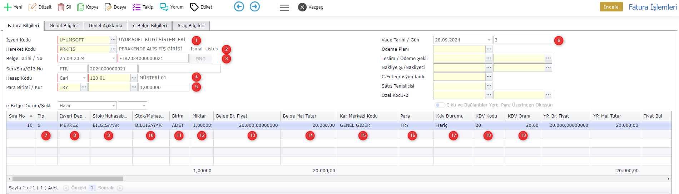Open second lookup for Özel Kod1-2
Image resolution: width=679 pixels, height=194 pixels.
point(549,95)
